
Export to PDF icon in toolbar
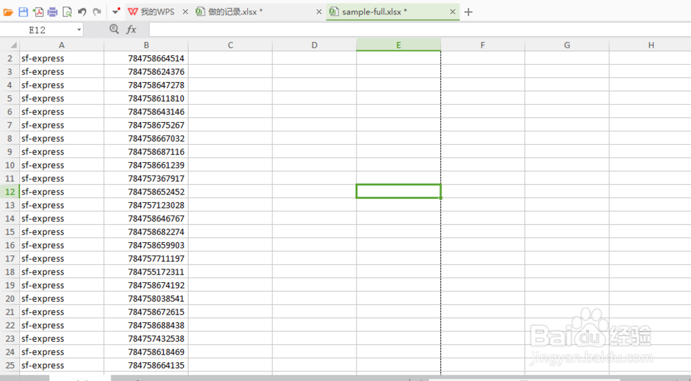point(38,12)
